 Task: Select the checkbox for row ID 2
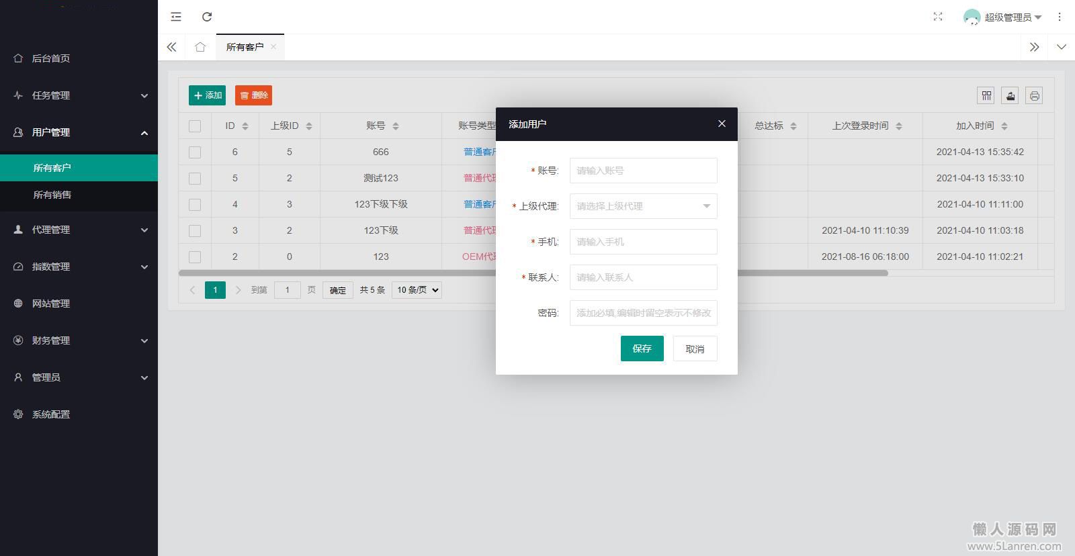coord(195,257)
